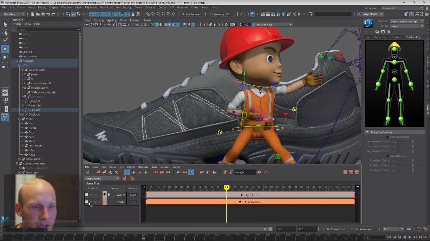Click Save Scene disk icon
The image size is (430, 241).
pyautogui.click(x=43, y=14)
